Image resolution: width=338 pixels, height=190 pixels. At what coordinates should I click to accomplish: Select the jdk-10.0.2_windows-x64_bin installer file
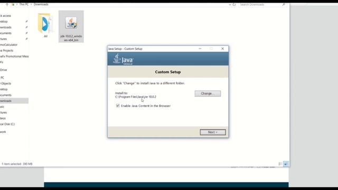71,26
